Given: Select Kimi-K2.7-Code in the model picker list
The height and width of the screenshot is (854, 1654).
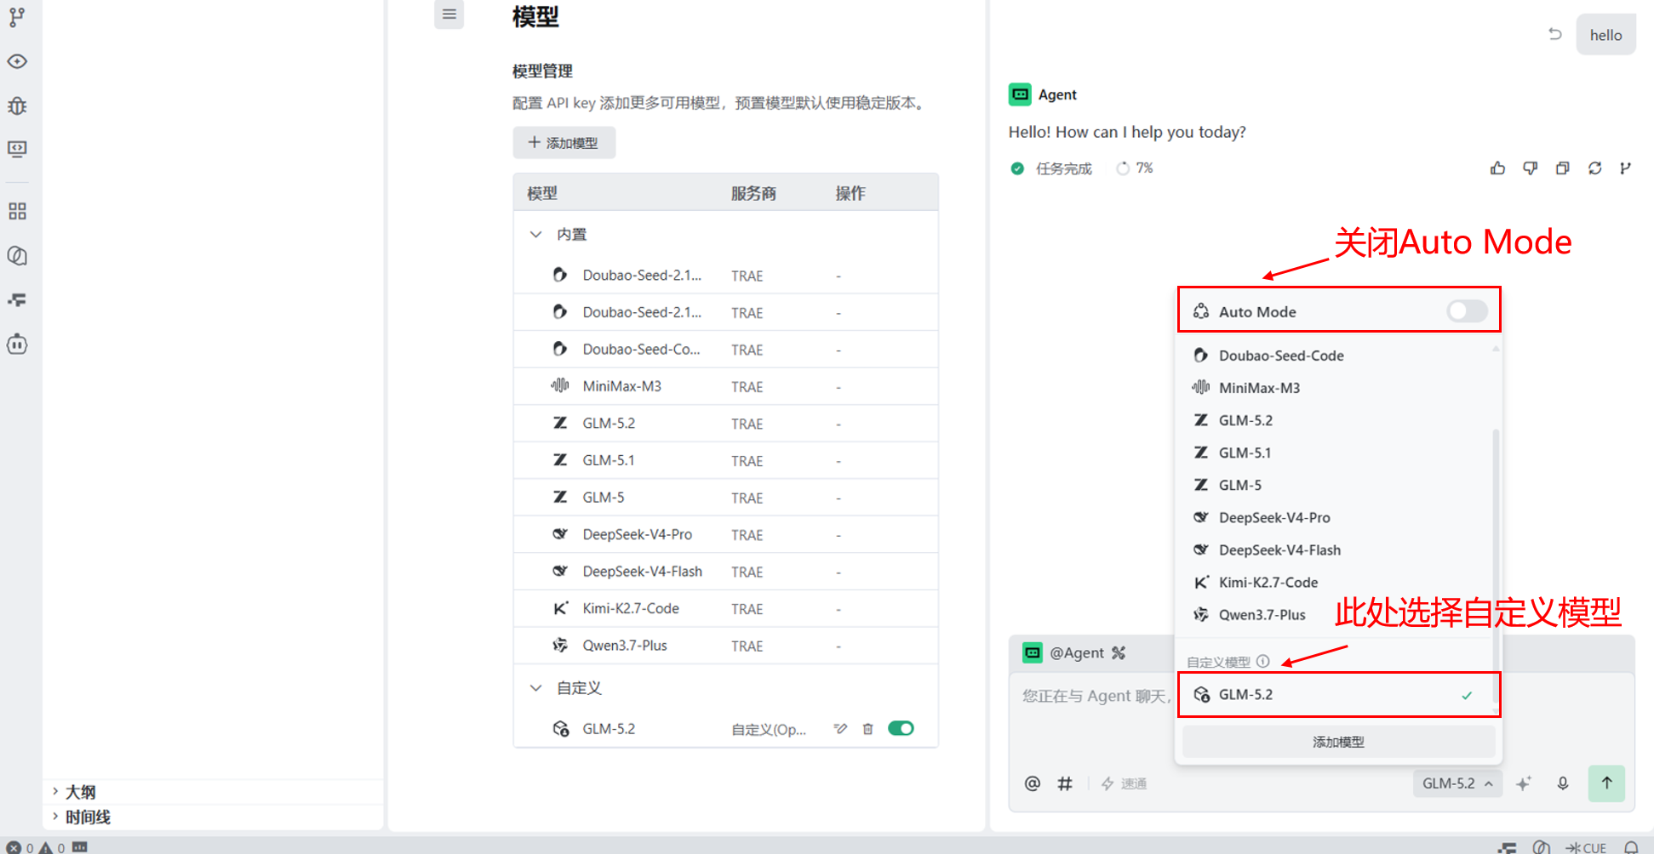Looking at the screenshot, I should [1338, 582].
